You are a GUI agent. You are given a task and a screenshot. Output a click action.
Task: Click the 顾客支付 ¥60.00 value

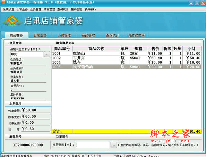[29, 116]
